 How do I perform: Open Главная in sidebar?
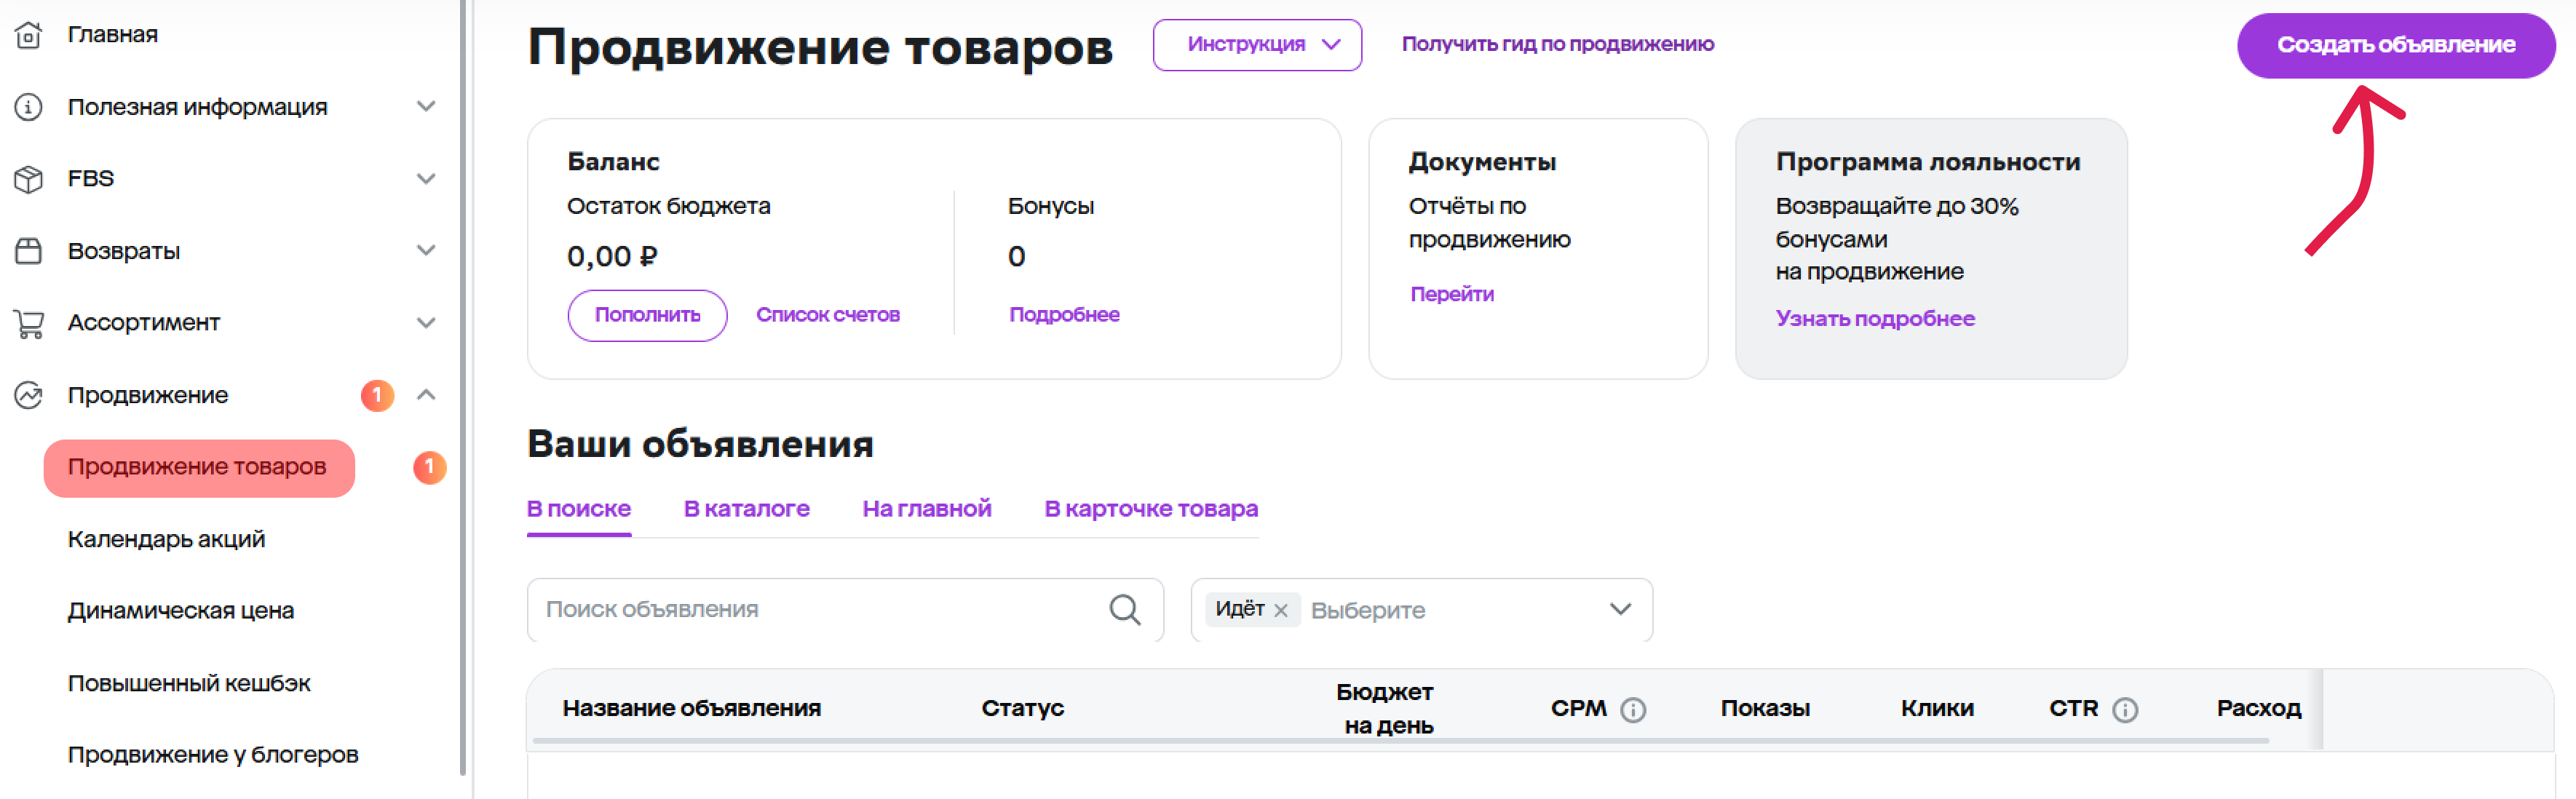113,35
